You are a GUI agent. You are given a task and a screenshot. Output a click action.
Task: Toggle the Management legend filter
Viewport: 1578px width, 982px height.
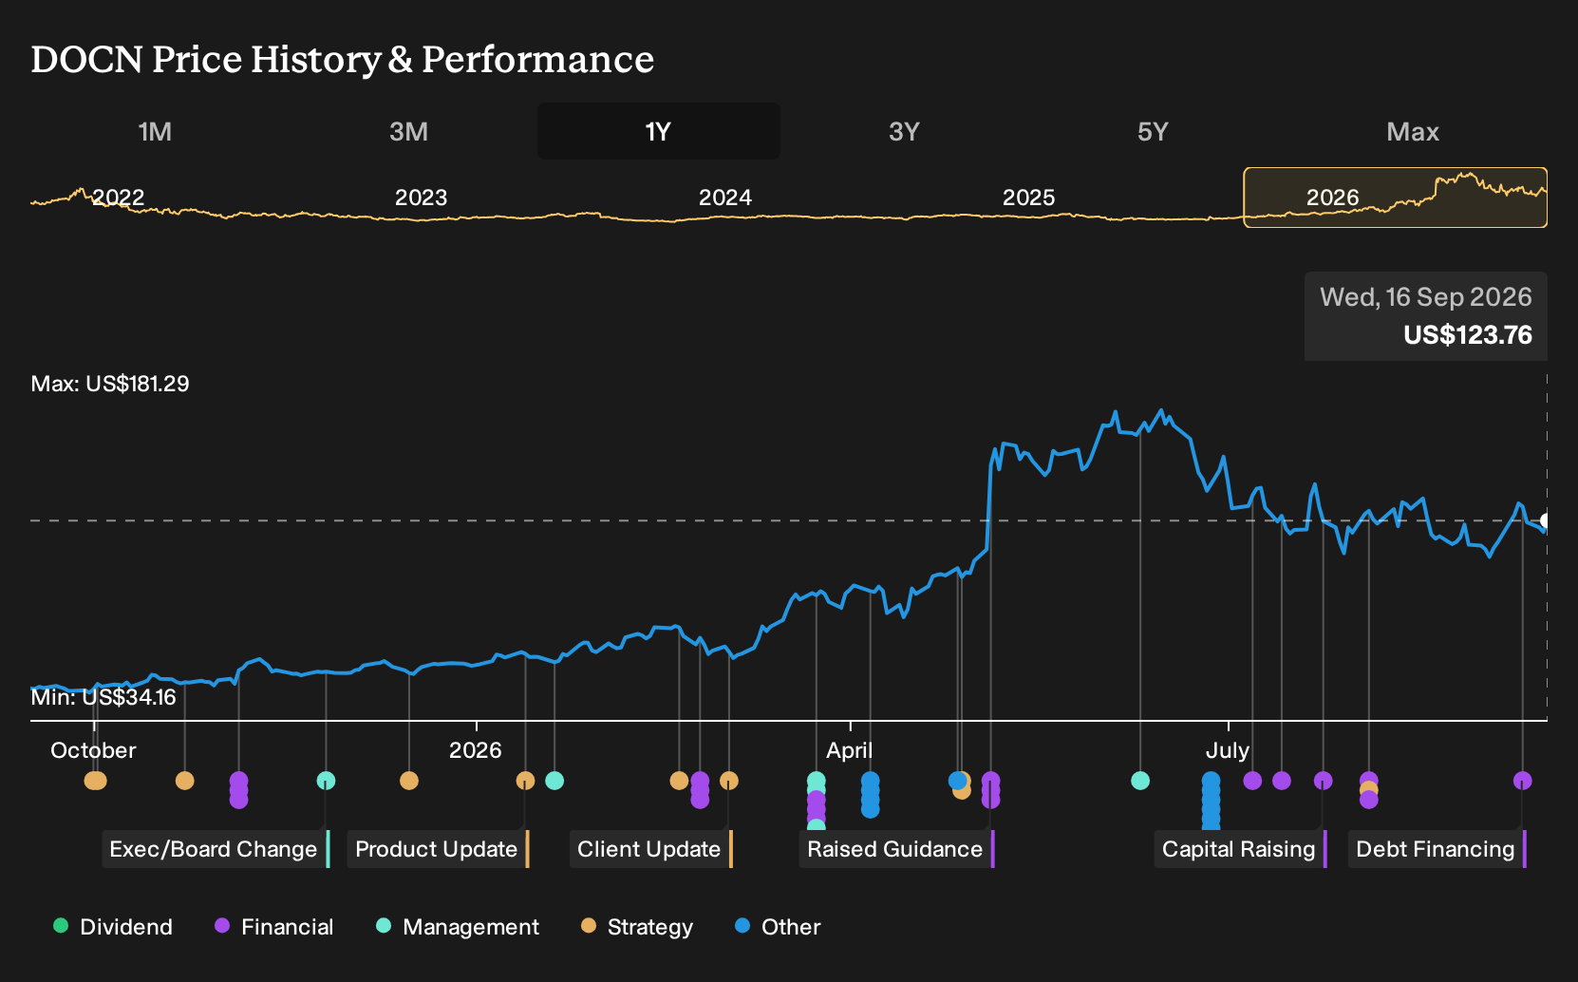(458, 927)
